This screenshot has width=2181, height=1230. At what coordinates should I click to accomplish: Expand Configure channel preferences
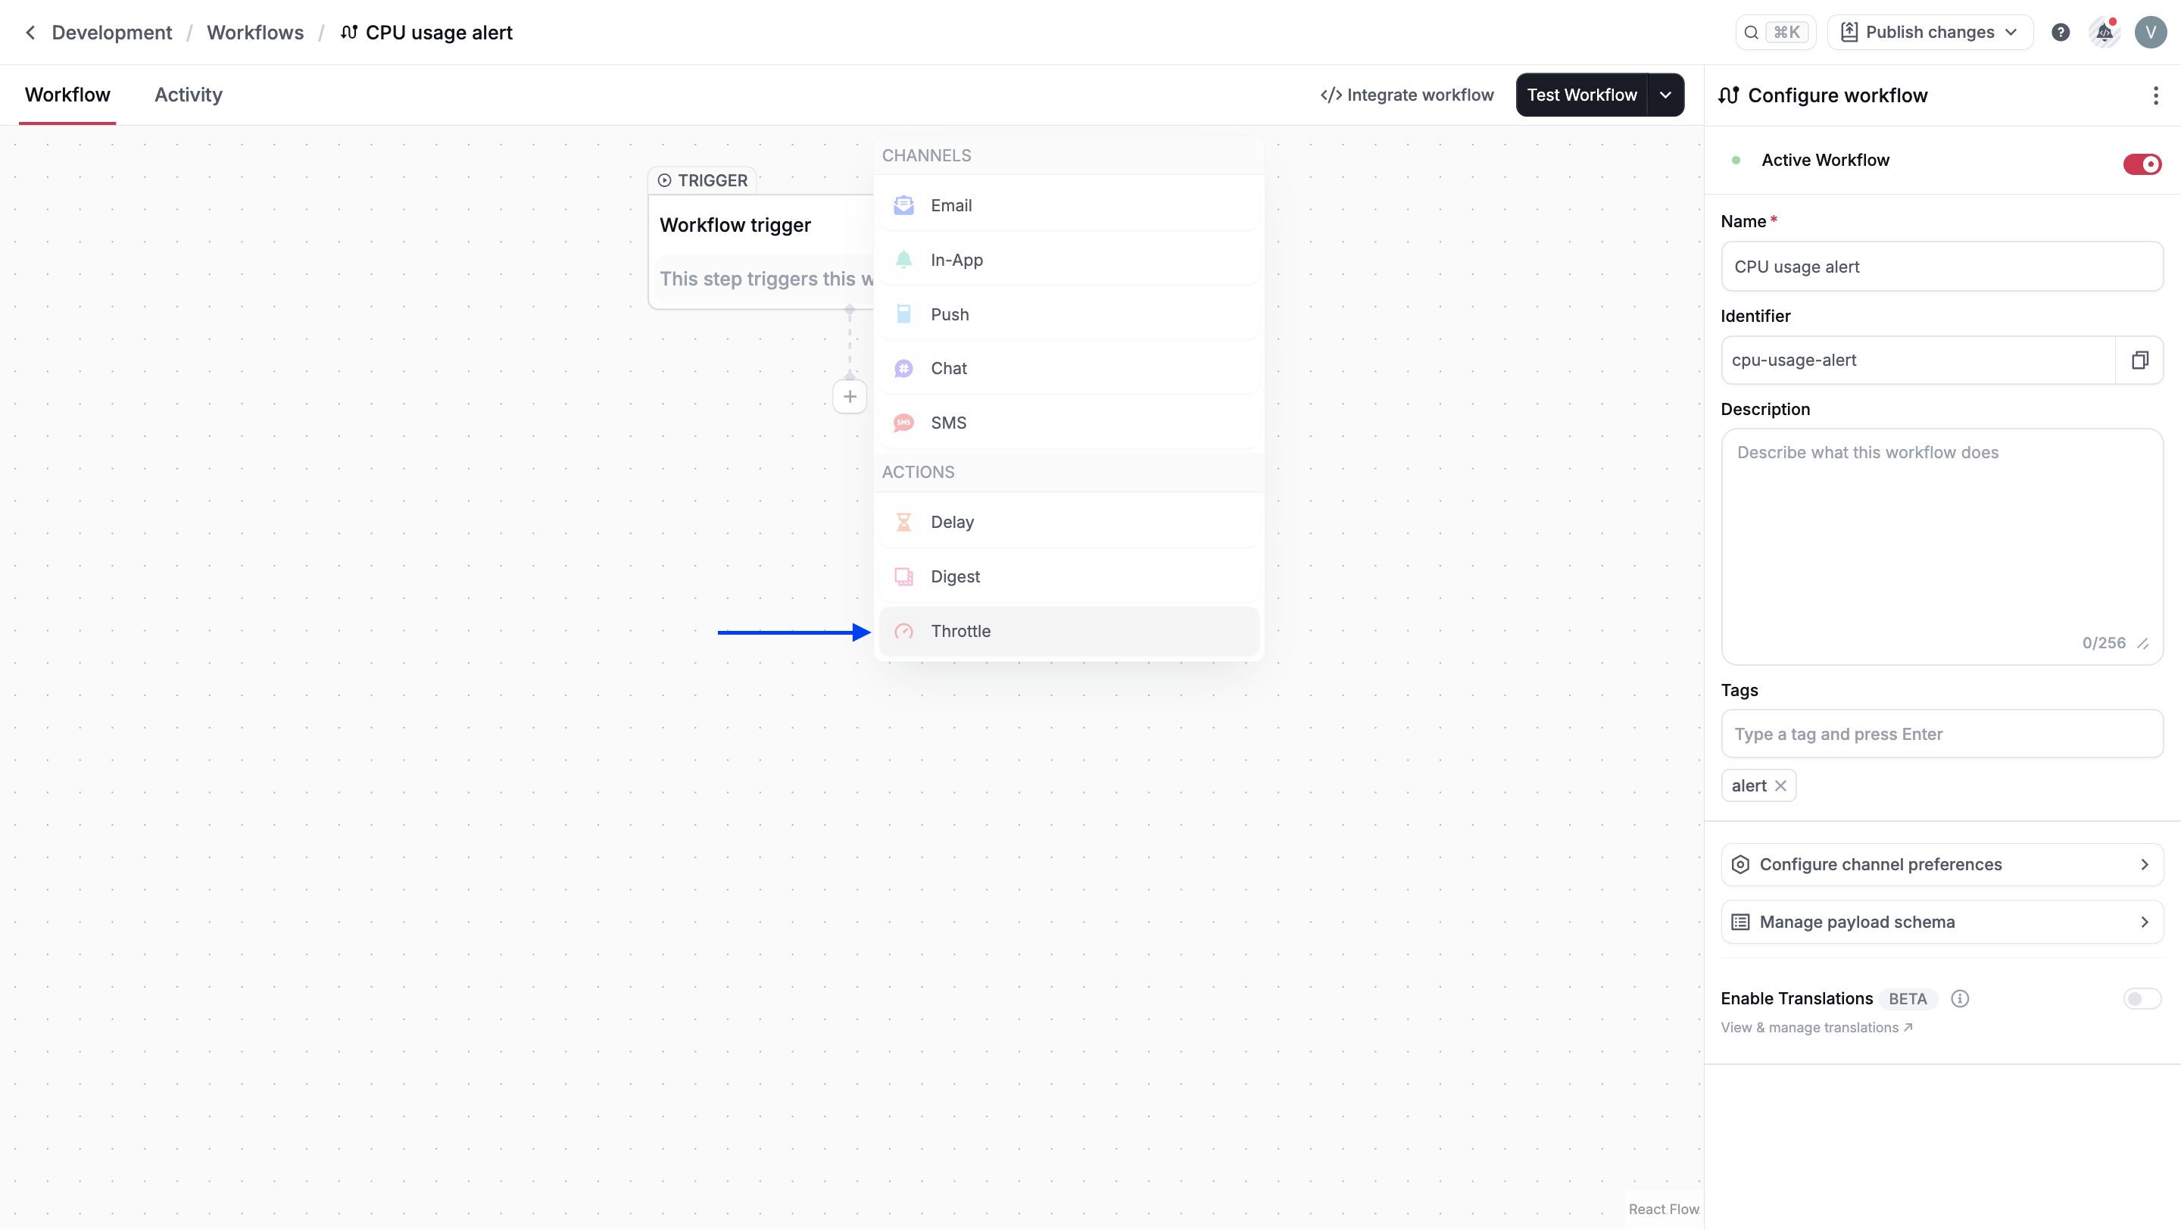pos(1942,864)
